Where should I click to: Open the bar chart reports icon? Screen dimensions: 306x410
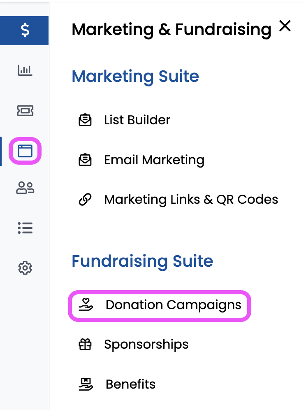25,70
